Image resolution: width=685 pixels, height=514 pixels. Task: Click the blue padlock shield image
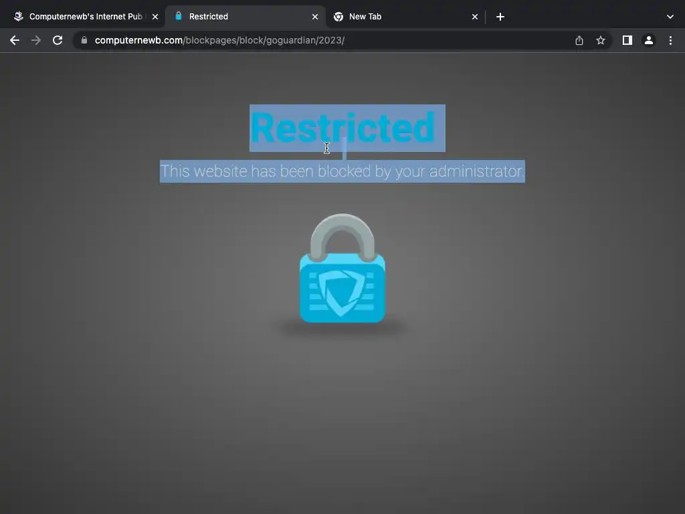click(x=342, y=268)
